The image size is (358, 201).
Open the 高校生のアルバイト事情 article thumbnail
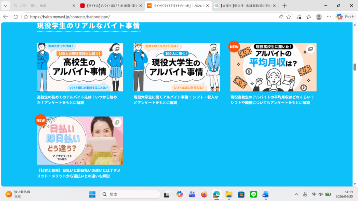coord(80,67)
